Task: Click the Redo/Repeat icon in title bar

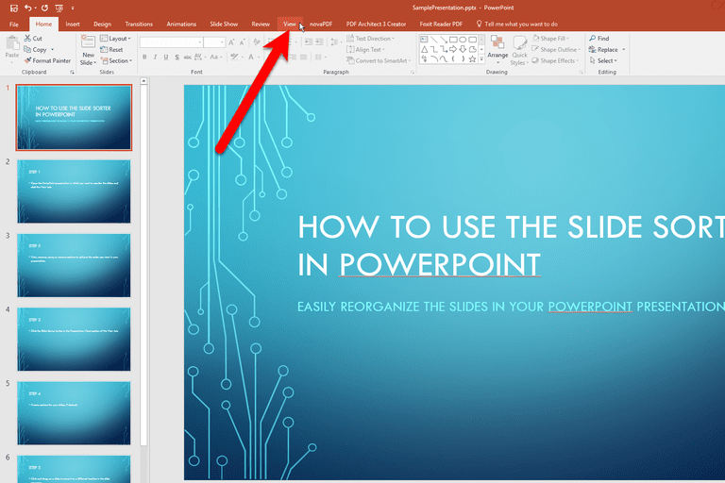Action: (45, 8)
